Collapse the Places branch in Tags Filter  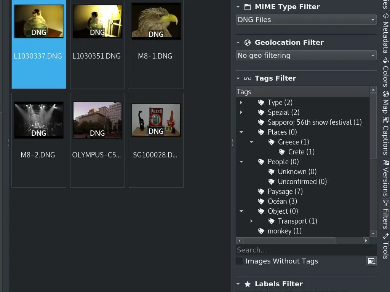click(x=241, y=132)
